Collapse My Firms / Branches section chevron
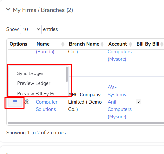 (8, 9)
